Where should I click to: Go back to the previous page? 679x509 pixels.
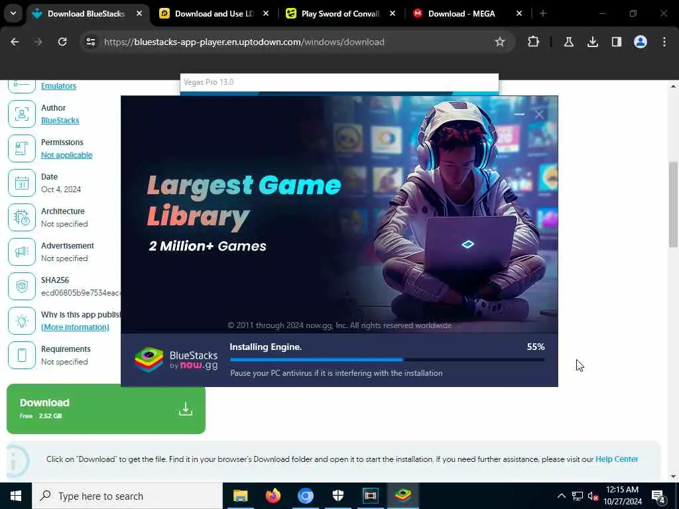click(15, 42)
